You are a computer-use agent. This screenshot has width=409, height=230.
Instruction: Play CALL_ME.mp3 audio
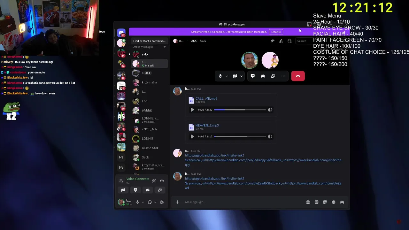coord(192,110)
